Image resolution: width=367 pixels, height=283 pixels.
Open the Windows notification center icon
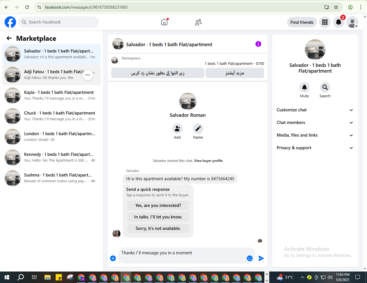point(358,277)
